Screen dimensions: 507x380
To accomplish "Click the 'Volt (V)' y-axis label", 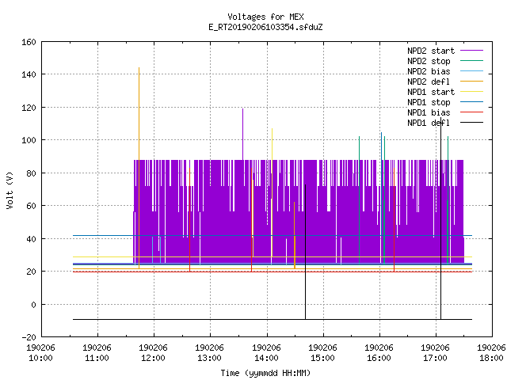I will coord(10,190).
